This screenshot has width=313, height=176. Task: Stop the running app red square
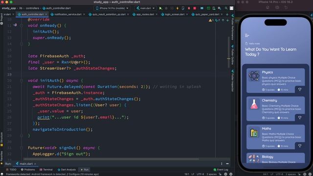[x=195, y=8]
